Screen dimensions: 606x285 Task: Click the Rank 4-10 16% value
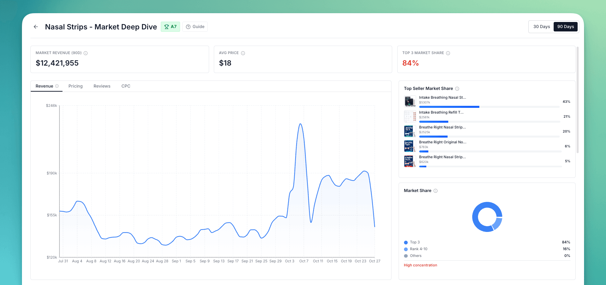566,249
